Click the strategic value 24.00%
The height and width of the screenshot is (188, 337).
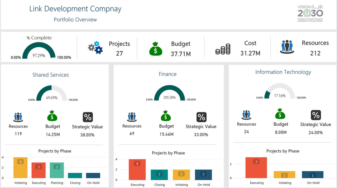(316, 133)
